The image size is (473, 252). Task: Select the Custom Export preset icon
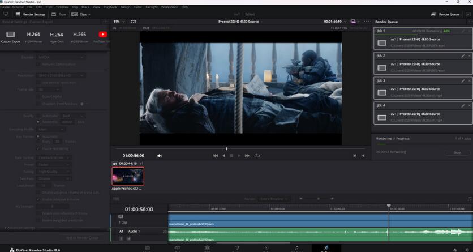[11, 35]
